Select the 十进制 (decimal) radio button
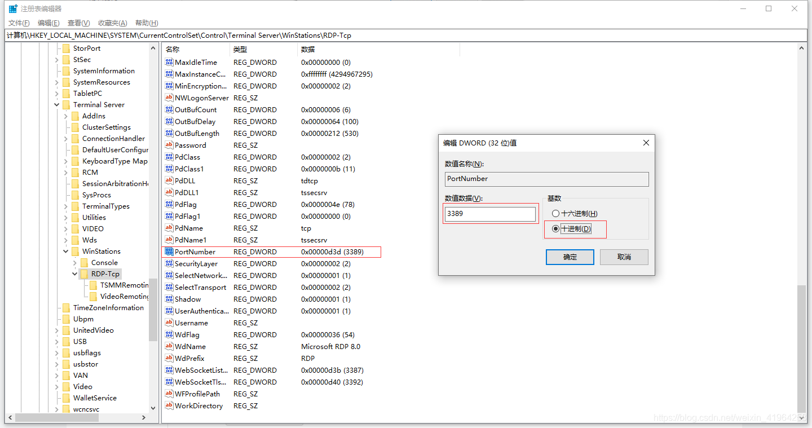This screenshot has width=812, height=428. tap(556, 228)
